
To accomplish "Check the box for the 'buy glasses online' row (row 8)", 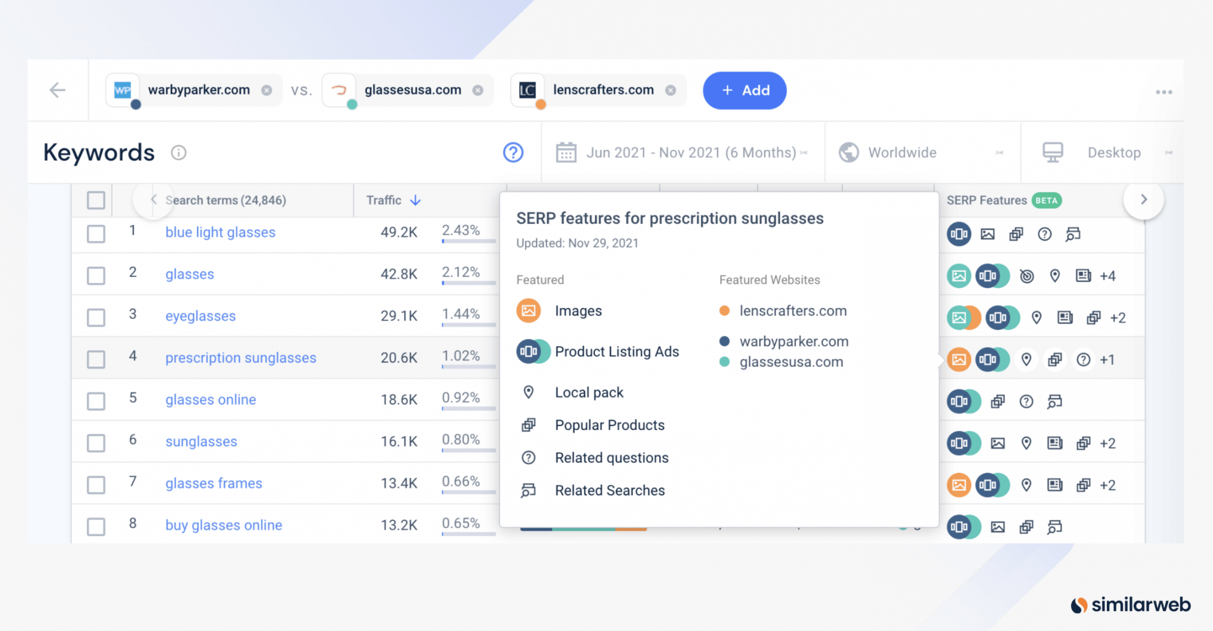I will (96, 526).
